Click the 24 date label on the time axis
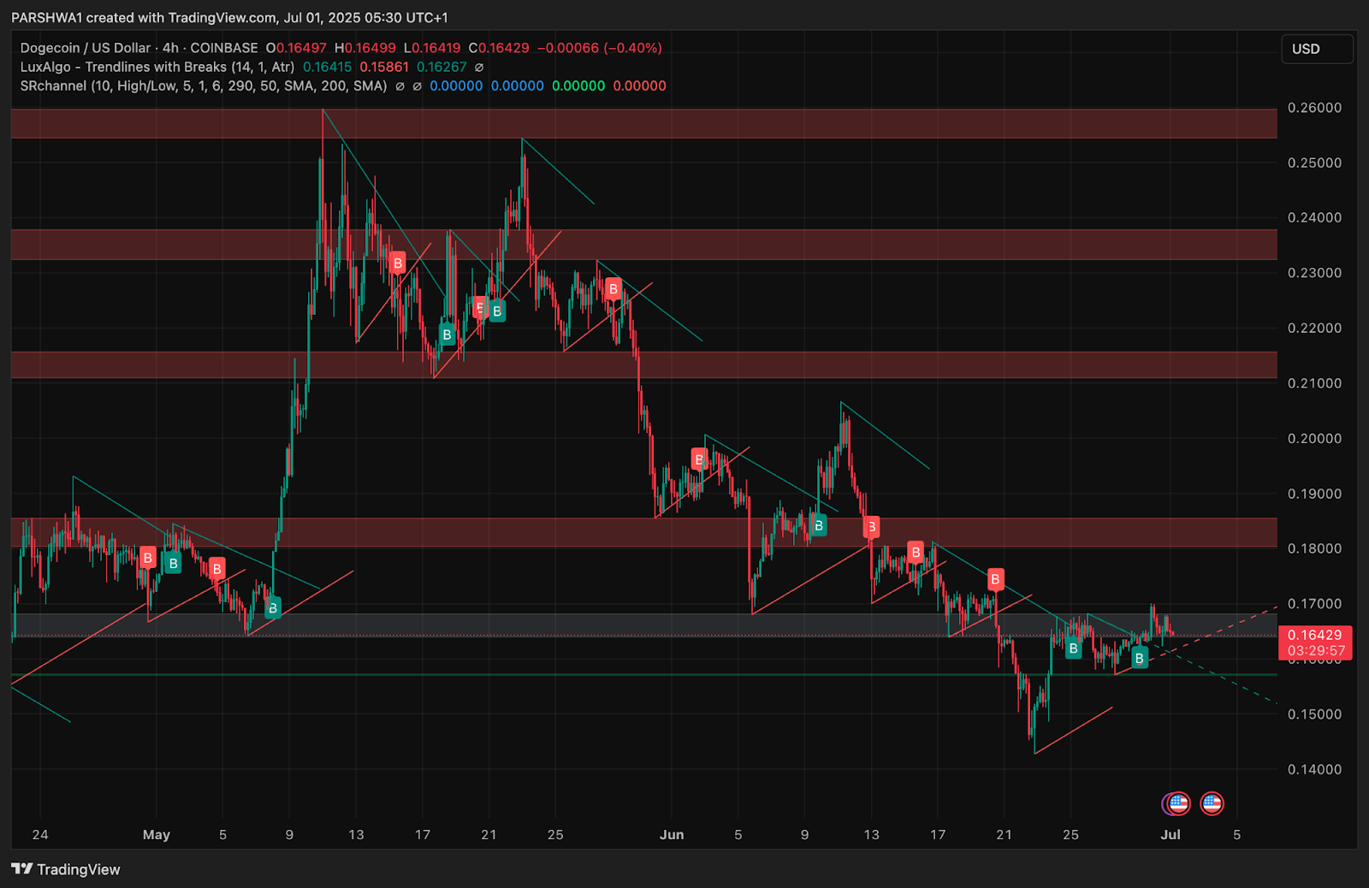This screenshot has width=1369, height=888. 40,835
